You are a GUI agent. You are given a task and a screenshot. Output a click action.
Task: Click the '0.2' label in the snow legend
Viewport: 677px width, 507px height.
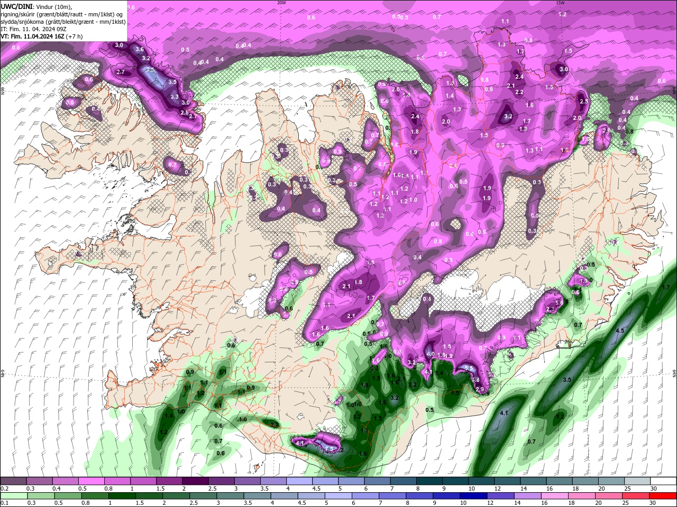[4, 489]
